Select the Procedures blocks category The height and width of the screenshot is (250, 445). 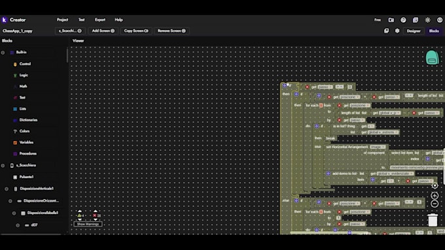tap(27, 153)
